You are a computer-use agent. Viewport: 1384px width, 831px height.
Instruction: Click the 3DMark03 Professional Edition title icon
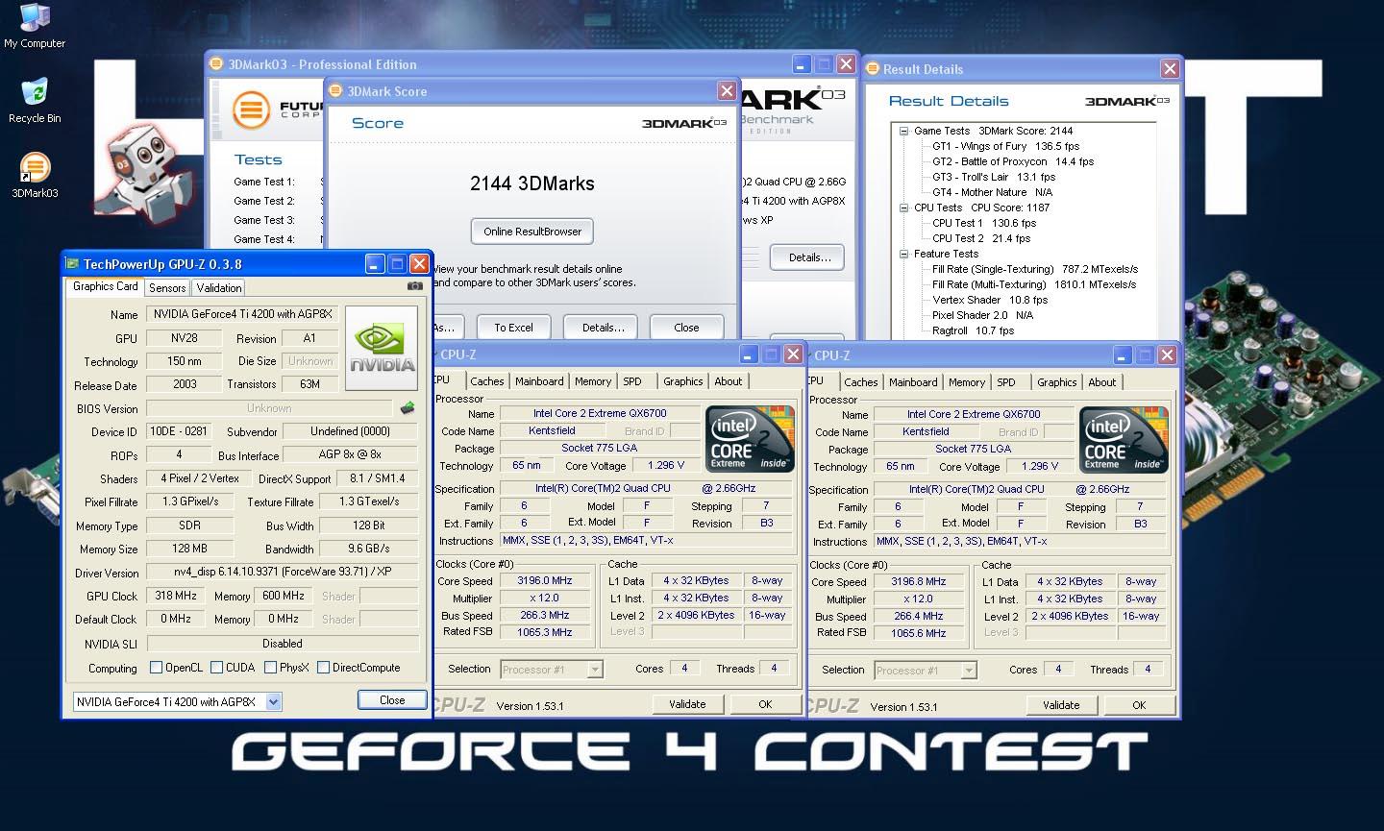pos(216,64)
